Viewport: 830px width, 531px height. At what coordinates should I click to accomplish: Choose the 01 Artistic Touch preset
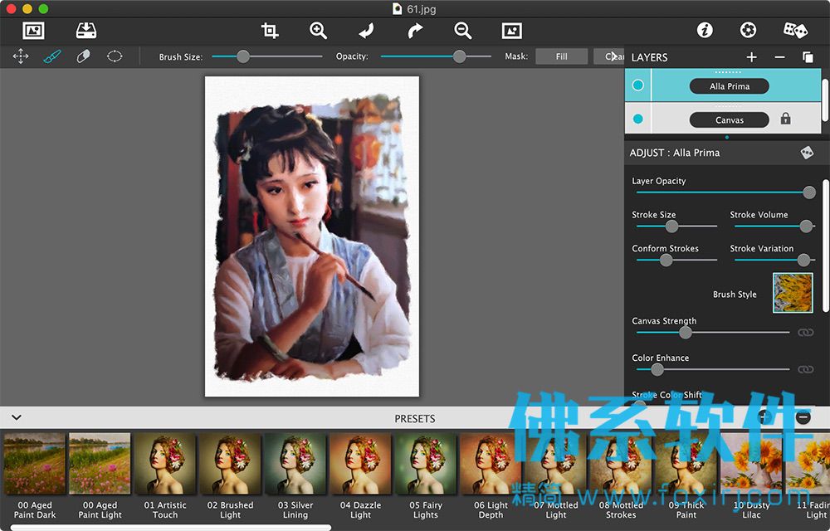click(165, 475)
